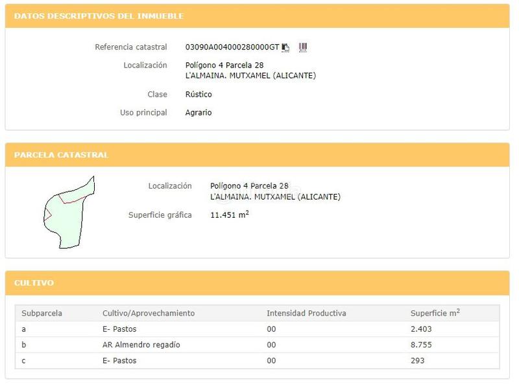Click the 2.403 surface value
Image resolution: width=519 pixels, height=385 pixels.
coord(421,329)
